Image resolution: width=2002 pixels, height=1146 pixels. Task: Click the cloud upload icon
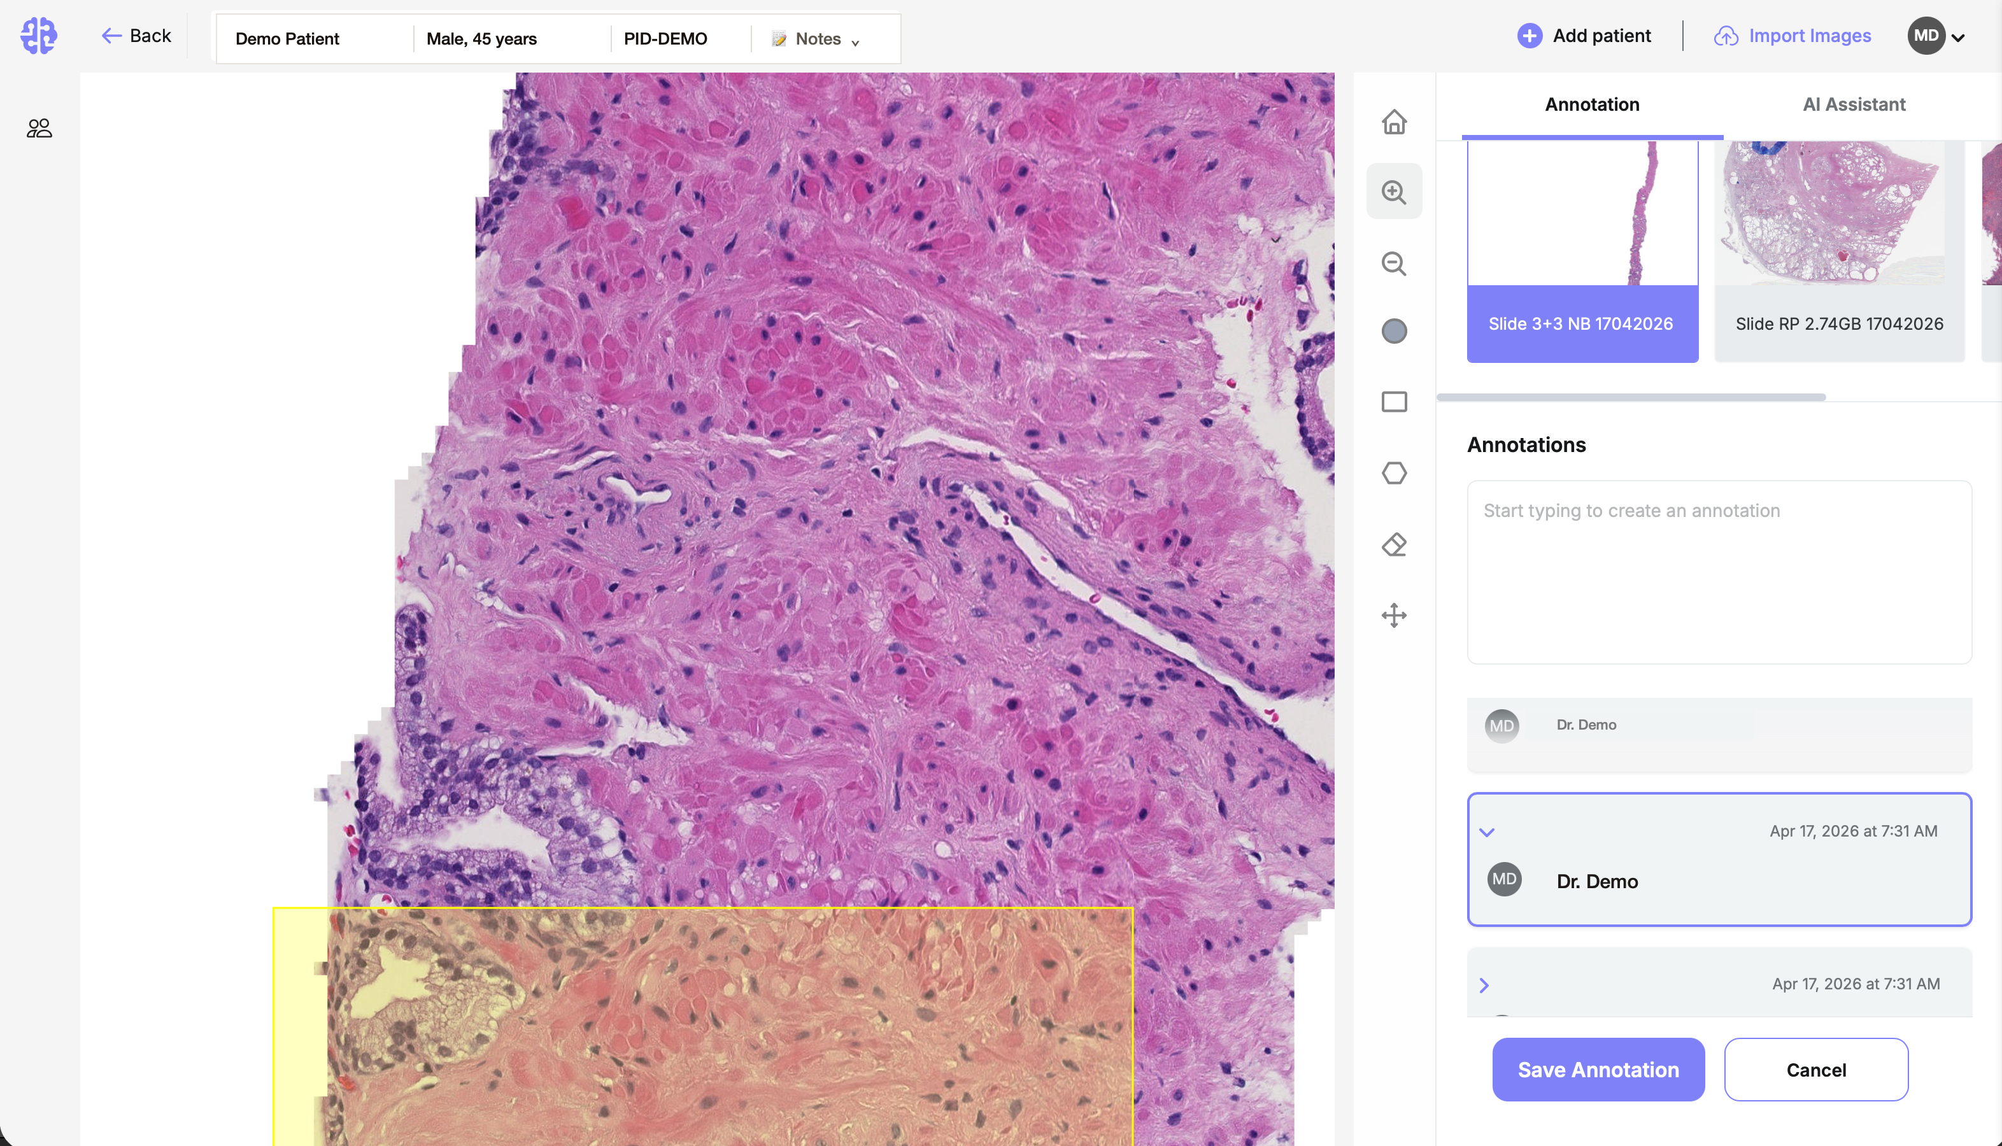(1726, 36)
